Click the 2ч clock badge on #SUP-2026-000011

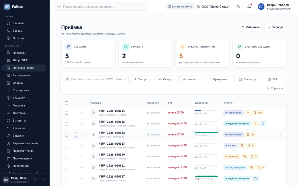pos(261,167)
